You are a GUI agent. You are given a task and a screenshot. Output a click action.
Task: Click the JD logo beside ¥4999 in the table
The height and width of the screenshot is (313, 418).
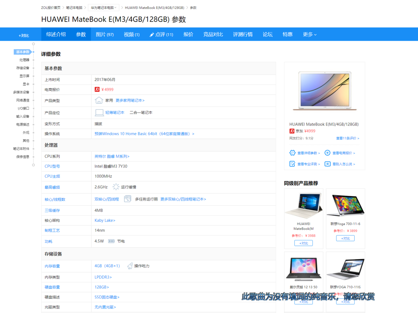[97, 89]
